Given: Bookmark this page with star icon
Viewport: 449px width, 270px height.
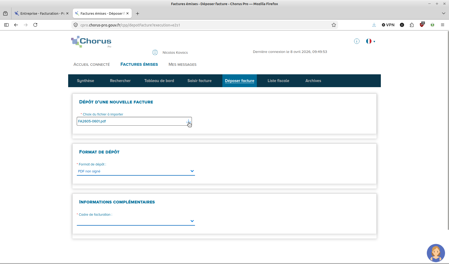Looking at the screenshot, I should (334, 25).
